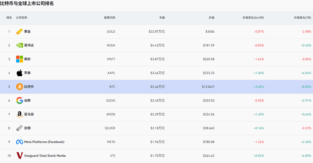The width and height of the screenshot is (313, 163).
Task: Click the Vanguard price $264.62
Action: [209, 156]
